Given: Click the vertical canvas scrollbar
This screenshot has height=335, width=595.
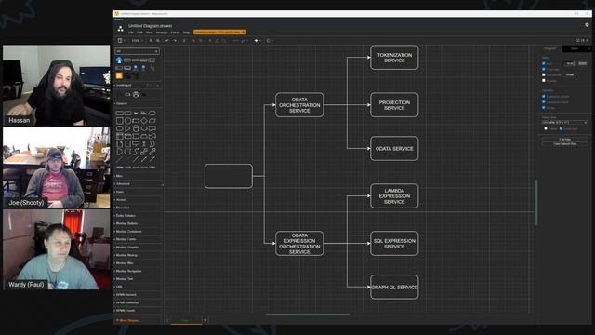Looking at the screenshot, I should (536, 203).
